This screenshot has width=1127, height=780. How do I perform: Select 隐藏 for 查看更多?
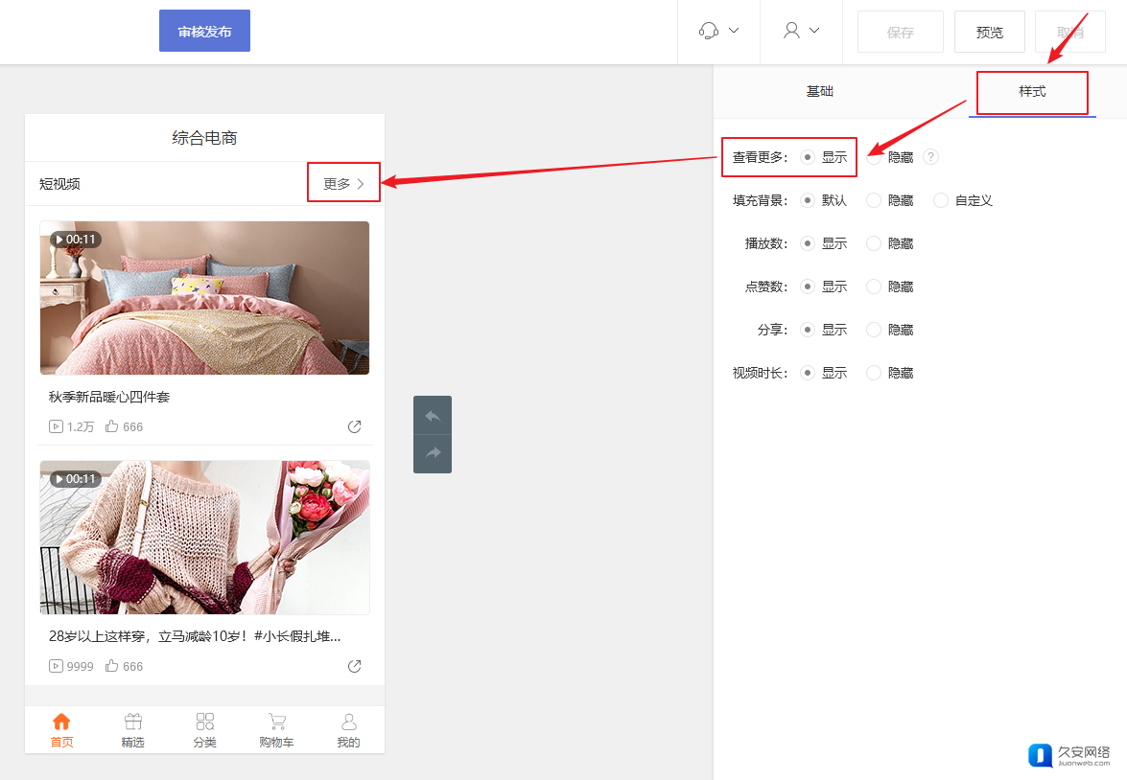click(x=873, y=156)
